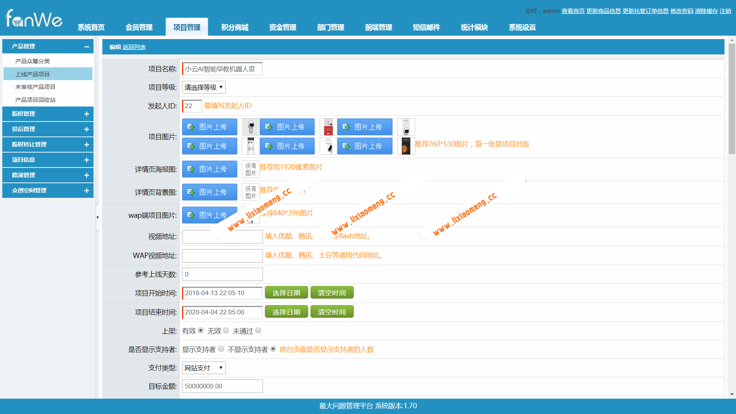Click the robot head thumbnail in 项目图片
736x414 pixels.
coord(251,127)
